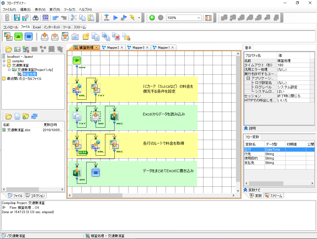317x239 pixels.
Task: Expand the samples folder in tree
Action: (x=4, y=61)
